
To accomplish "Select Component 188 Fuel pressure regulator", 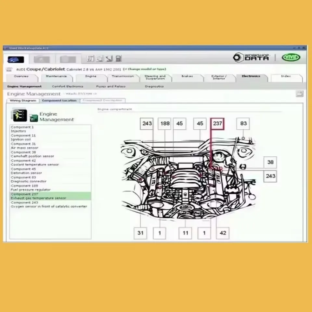I will [50, 188].
